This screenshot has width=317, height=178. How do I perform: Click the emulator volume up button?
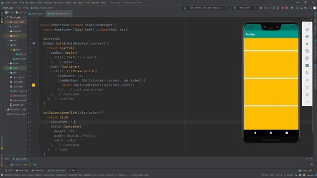click(x=307, y=37)
